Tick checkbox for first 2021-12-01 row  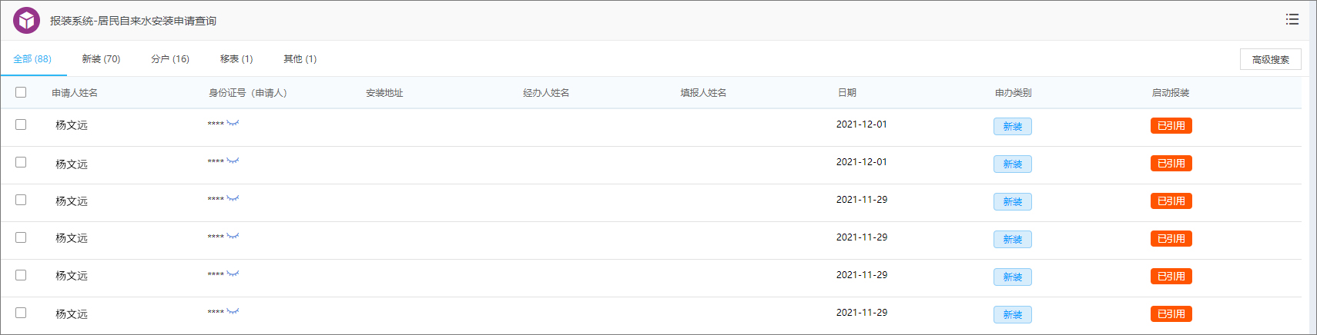[x=21, y=124]
